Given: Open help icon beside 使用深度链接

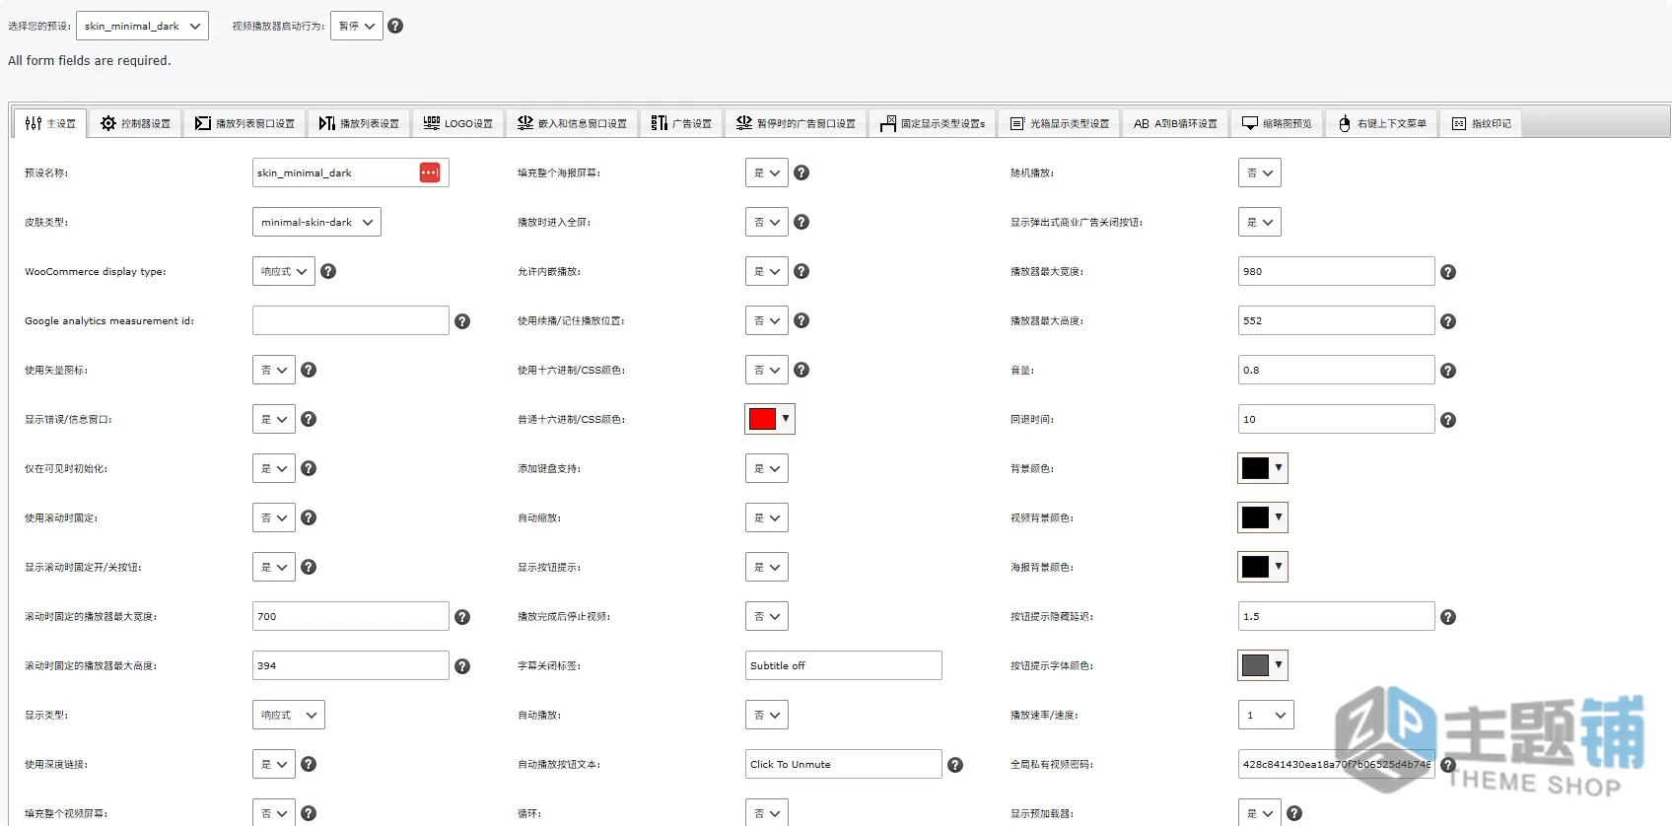Looking at the screenshot, I should click(309, 764).
